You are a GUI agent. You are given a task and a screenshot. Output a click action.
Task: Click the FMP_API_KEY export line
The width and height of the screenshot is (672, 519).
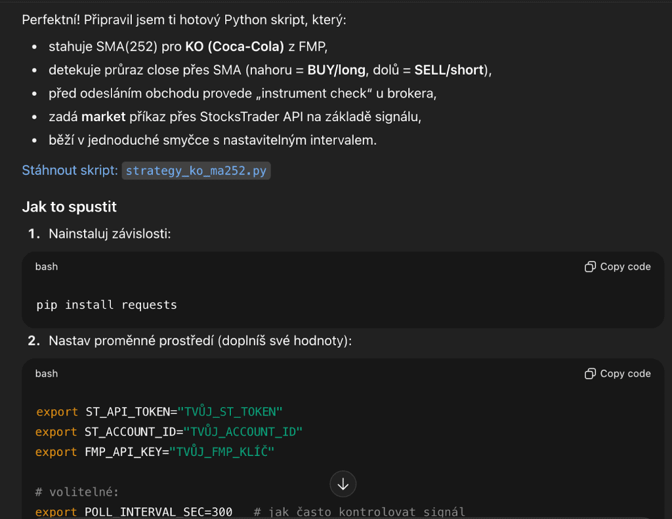coord(154,452)
